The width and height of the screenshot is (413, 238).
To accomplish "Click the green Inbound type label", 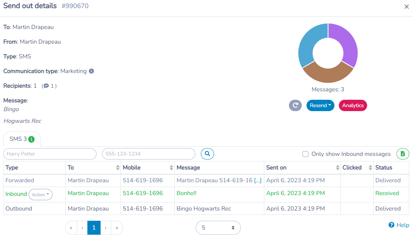I will (x=16, y=194).
